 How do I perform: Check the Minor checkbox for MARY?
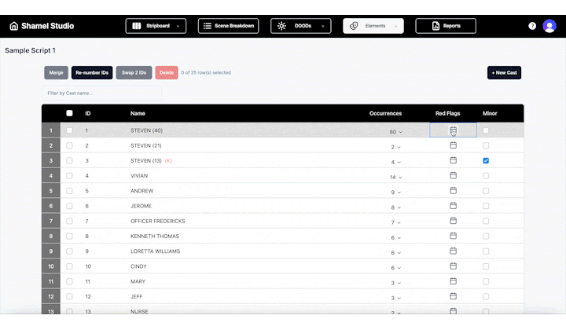[486, 281]
